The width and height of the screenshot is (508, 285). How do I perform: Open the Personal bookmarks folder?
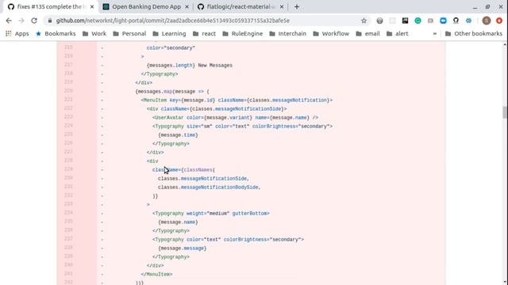[129, 33]
